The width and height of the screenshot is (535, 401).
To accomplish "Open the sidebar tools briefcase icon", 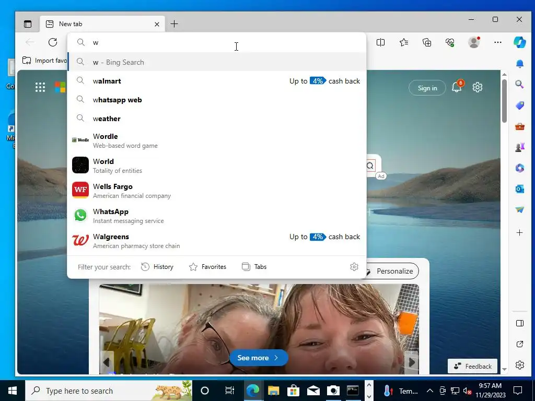I will click(x=520, y=126).
